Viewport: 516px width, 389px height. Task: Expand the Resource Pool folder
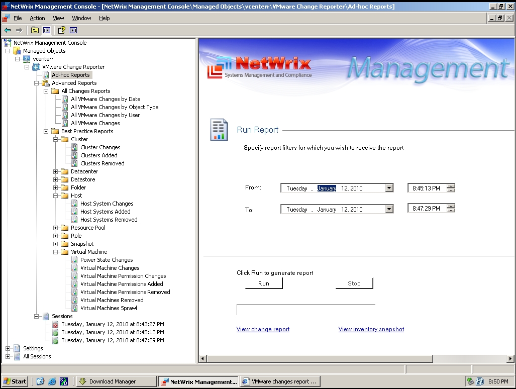tap(56, 228)
